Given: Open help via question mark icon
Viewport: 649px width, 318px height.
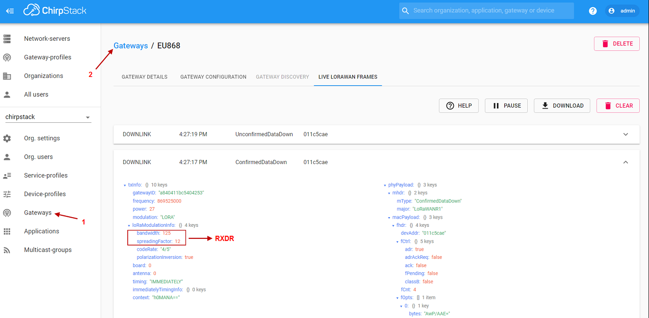Looking at the screenshot, I should coord(593,11).
